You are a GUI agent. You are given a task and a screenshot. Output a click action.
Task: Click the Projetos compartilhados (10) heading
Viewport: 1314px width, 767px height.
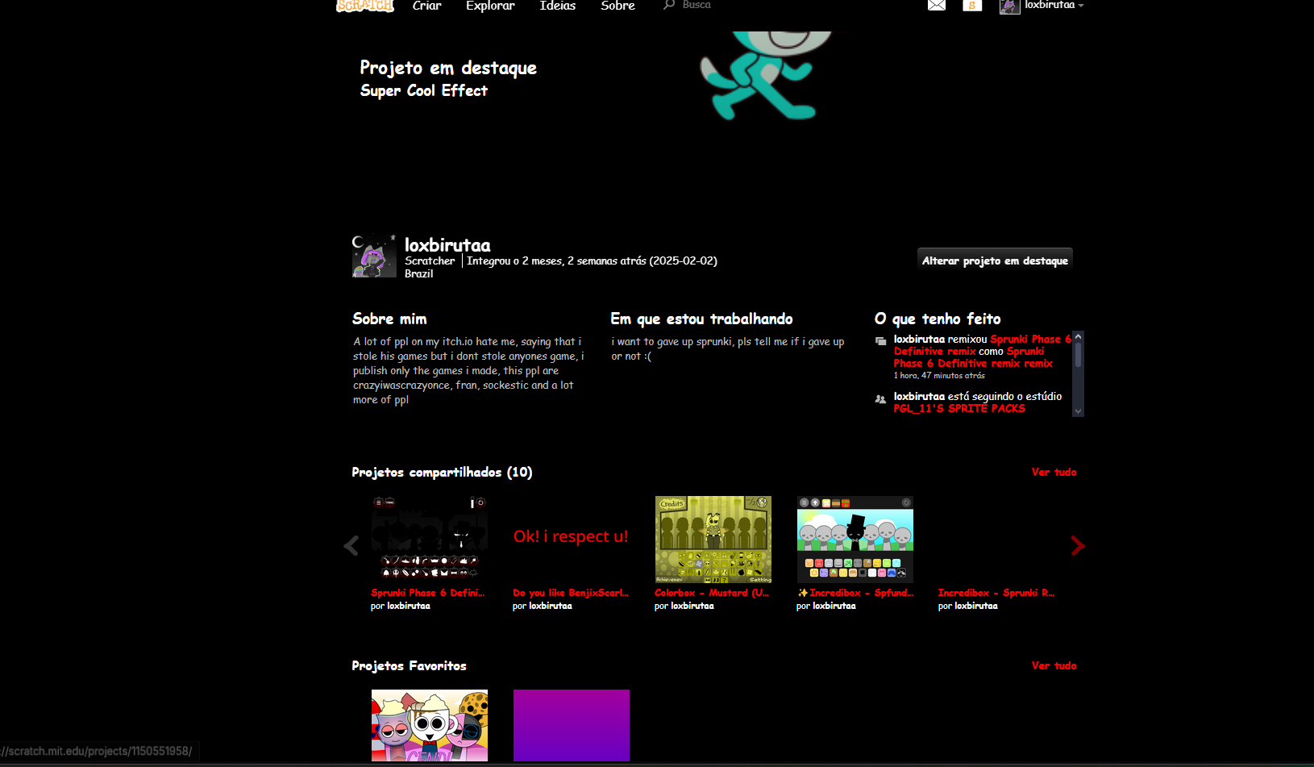442,473
